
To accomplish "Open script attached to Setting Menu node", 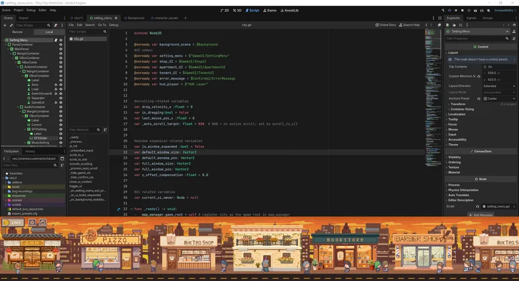I will click(x=56, y=40).
